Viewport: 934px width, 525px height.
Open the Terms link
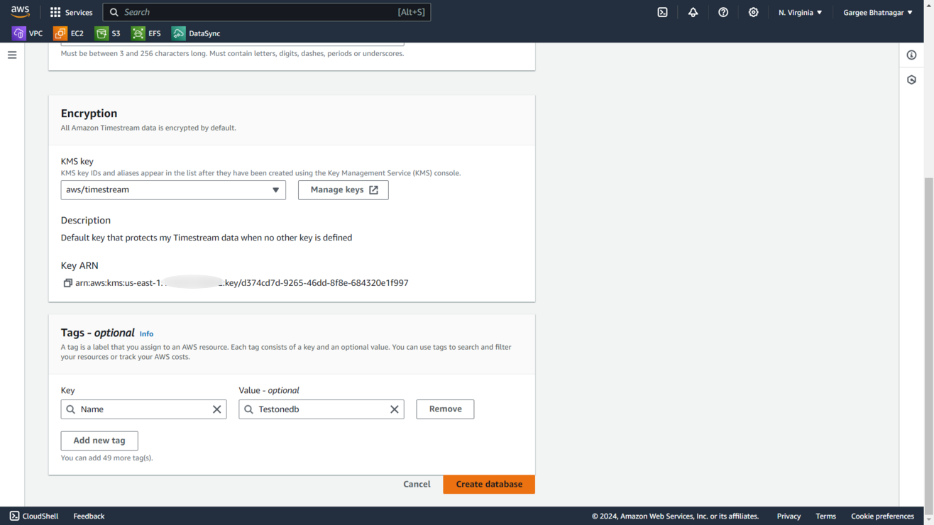pyautogui.click(x=825, y=516)
